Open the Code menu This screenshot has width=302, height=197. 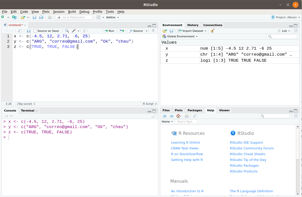coord(24,12)
